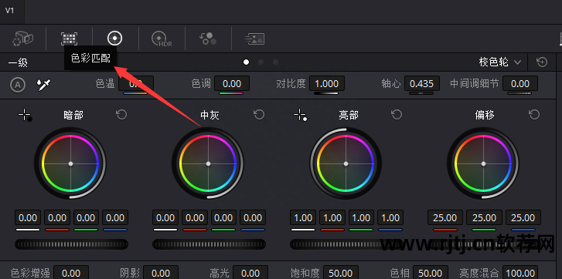The image size is (562, 279).
Task: Switch to second page dot indicator
Action: pos(261,62)
